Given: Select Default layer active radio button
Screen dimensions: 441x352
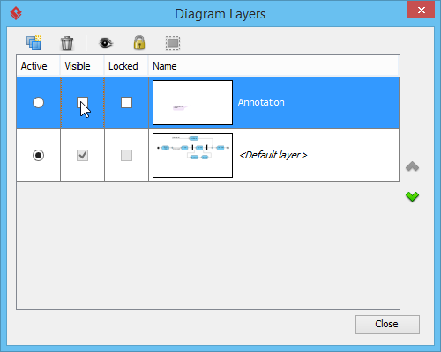Looking at the screenshot, I should coord(38,155).
